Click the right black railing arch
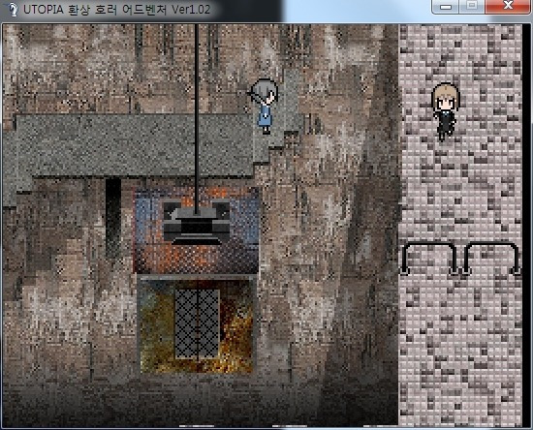The image size is (533, 430). tap(491, 259)
